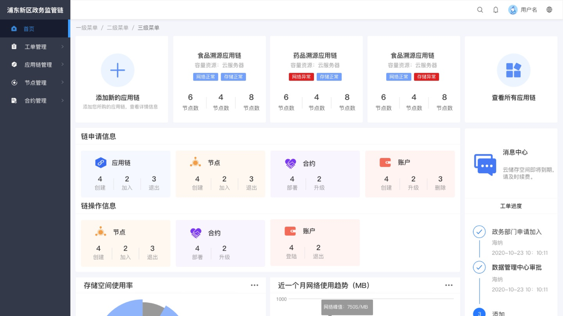Screen dimensions: 563x316
Task: Click red 网络异常 tag on 药品溯源应用链
Action: (x=301, y=77)
